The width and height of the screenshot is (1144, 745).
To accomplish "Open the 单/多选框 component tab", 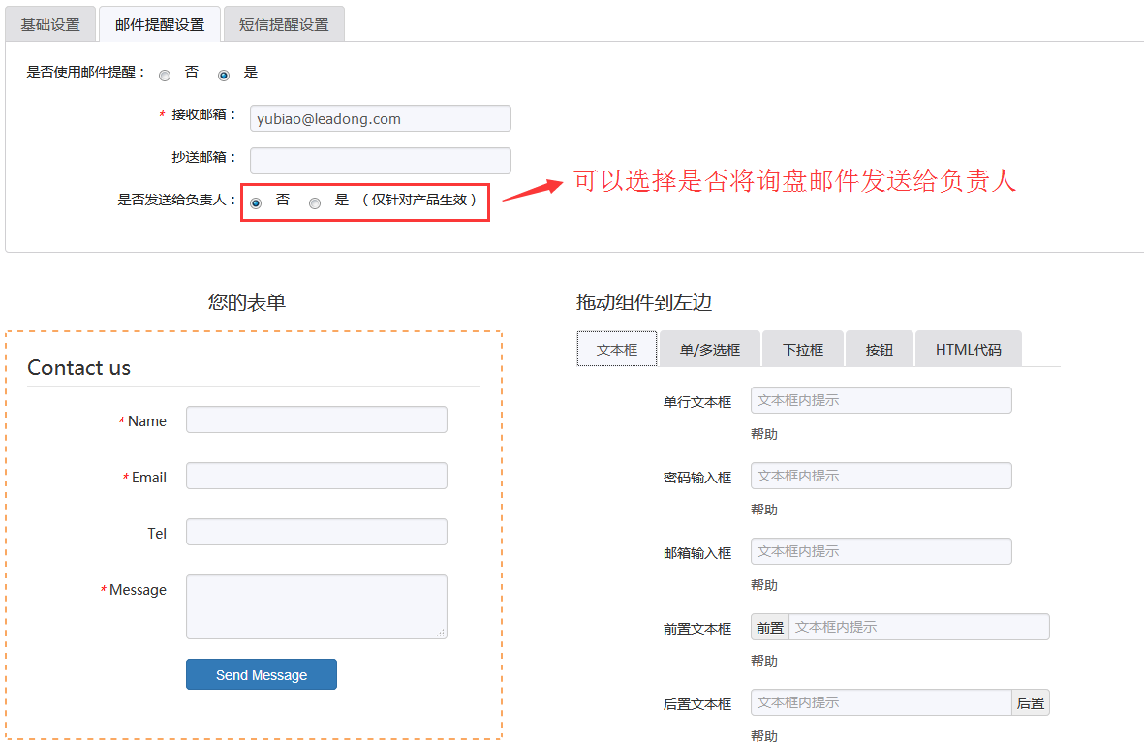I will click(709, 348).
